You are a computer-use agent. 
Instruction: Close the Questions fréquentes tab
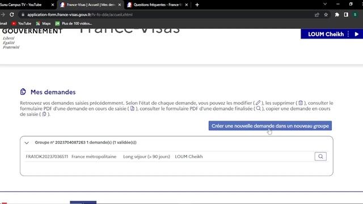click(x=187, y=5)
